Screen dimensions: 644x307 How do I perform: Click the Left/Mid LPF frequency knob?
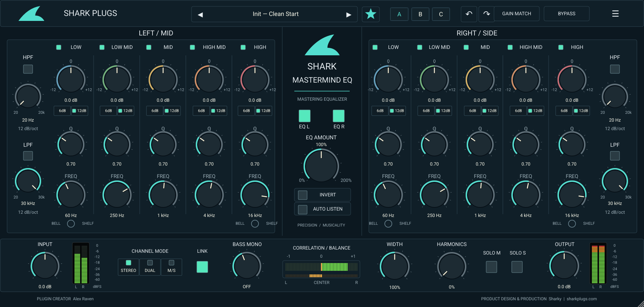(x=28, y=181)
